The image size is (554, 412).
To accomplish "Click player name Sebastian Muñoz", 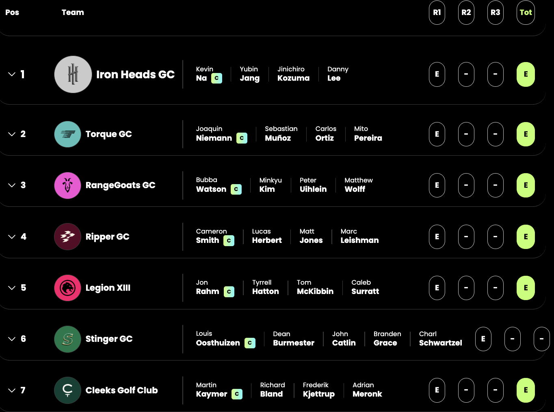I will [x=281, y=133].
